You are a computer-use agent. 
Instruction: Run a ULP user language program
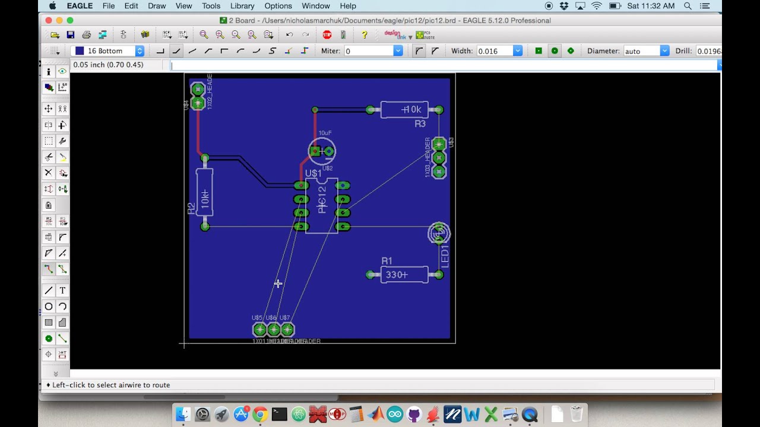[183, 35]
